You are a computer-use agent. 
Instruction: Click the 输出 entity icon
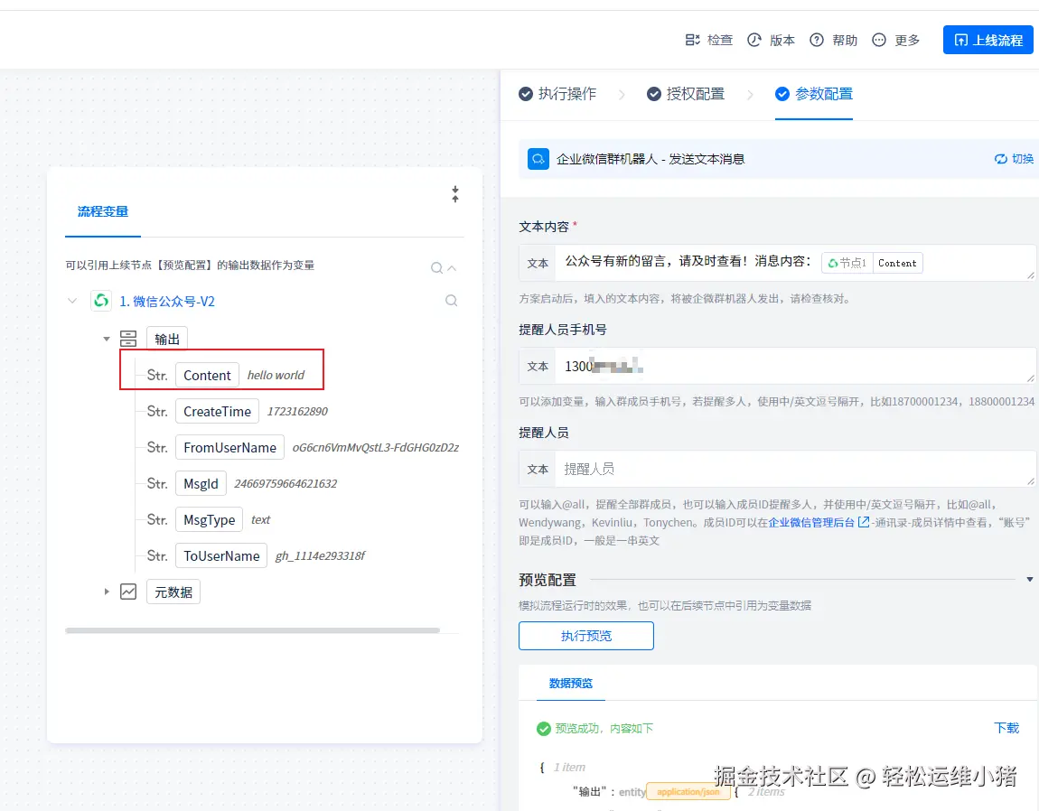point(128,339)
